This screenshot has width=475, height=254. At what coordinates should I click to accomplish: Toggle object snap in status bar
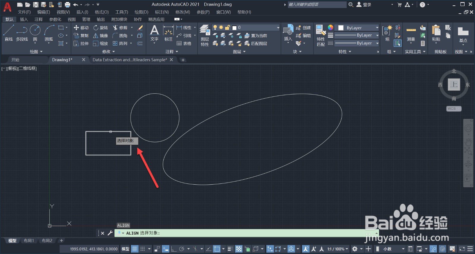[x=217, y=249]
